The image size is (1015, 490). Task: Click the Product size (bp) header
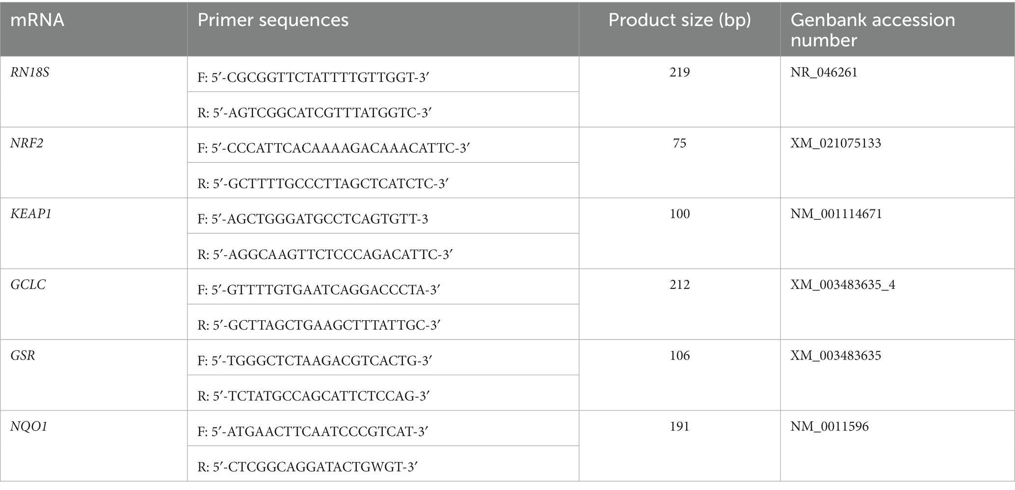[680, 20]
